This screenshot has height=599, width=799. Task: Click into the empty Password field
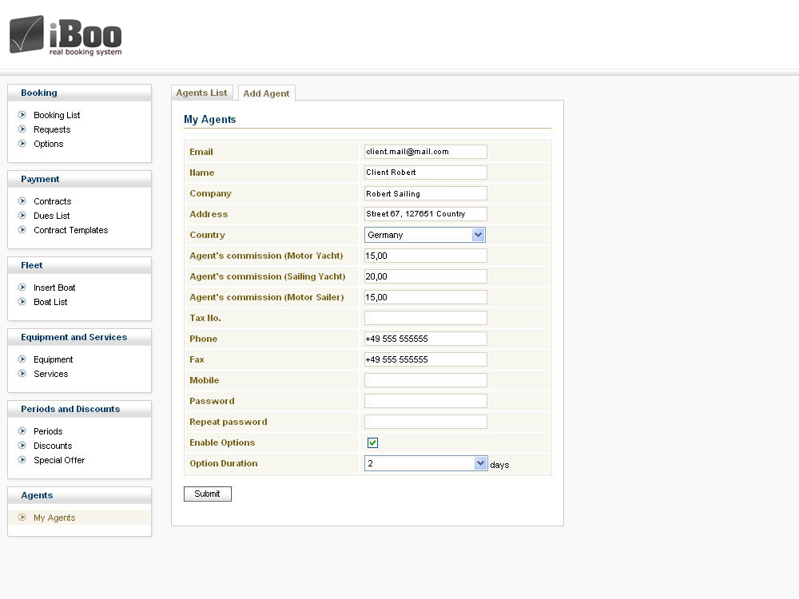(x=425, y=401)
